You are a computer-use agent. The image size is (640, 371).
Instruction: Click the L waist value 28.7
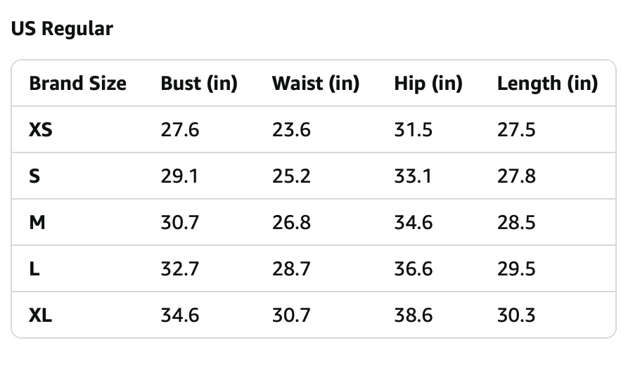pyautogui.click(x=291, y=269)
